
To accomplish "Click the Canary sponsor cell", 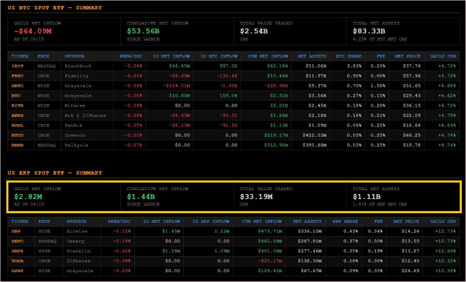I will point(76,241).
